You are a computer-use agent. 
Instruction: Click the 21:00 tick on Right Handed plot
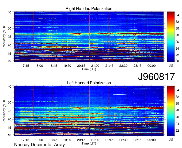(x=95, y=66)
